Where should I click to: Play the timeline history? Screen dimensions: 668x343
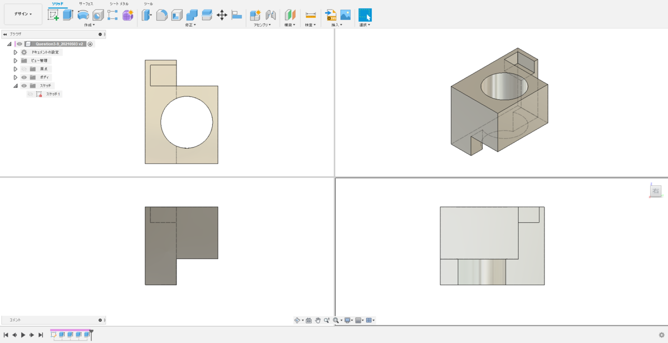coord(23,335)
